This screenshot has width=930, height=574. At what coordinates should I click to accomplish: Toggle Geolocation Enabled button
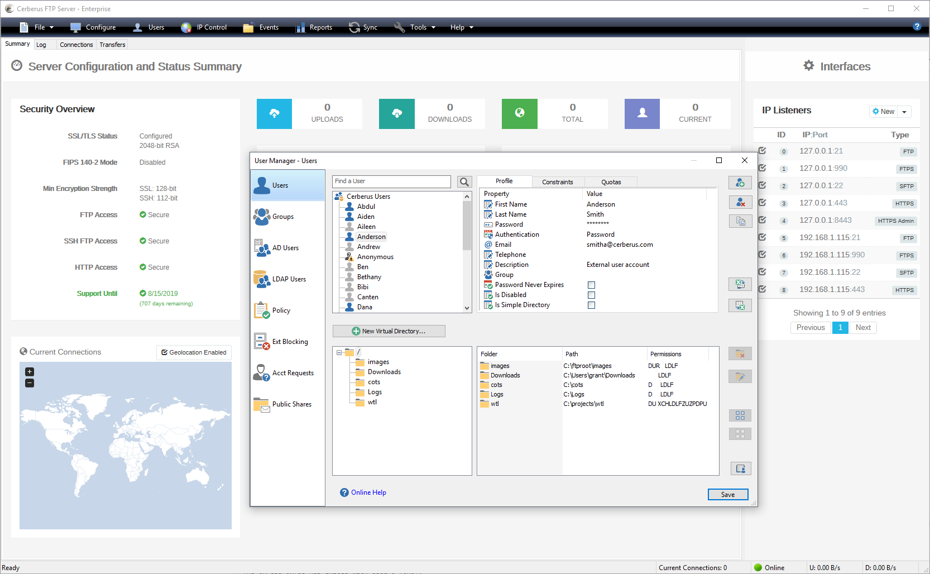click(194, 352)
